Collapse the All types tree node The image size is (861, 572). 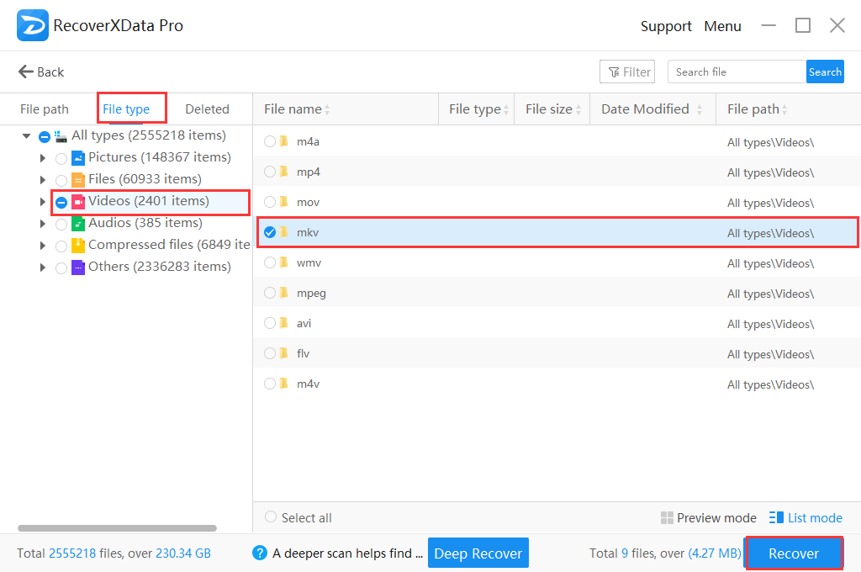click(26, 135)
